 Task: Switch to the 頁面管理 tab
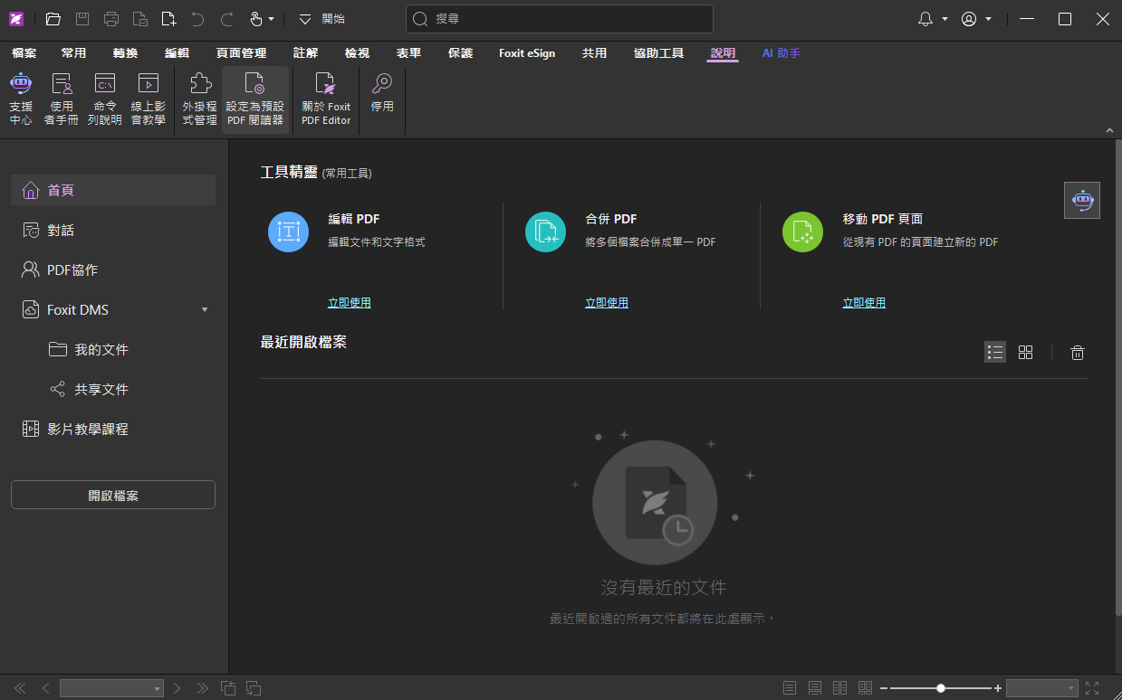pyautogui.click(x=242, y=53)
